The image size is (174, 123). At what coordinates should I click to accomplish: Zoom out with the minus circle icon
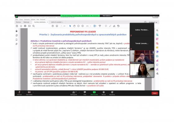(x=78, y=26)
